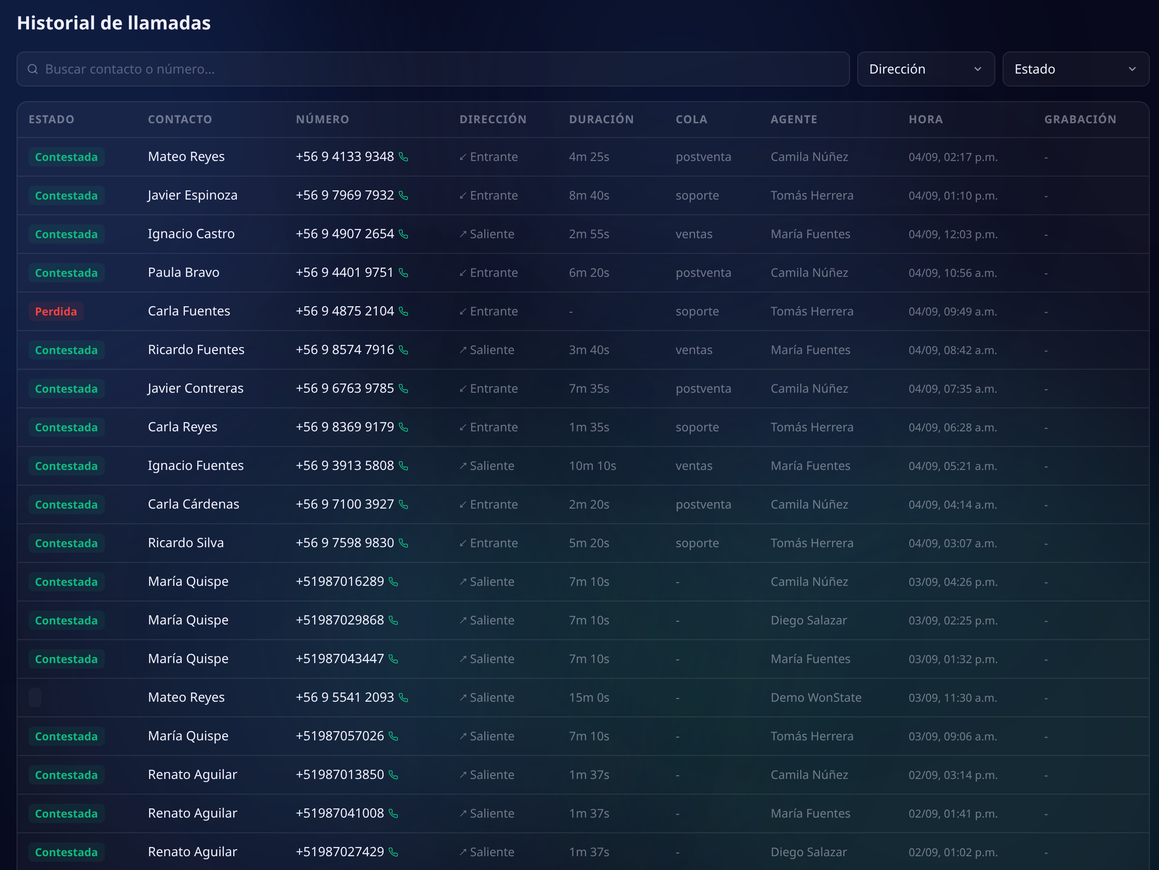Image resolution: width=1159 pixels, height=870 pixels.
Task: Click the AGENTE column header
Action: point(794,120)
